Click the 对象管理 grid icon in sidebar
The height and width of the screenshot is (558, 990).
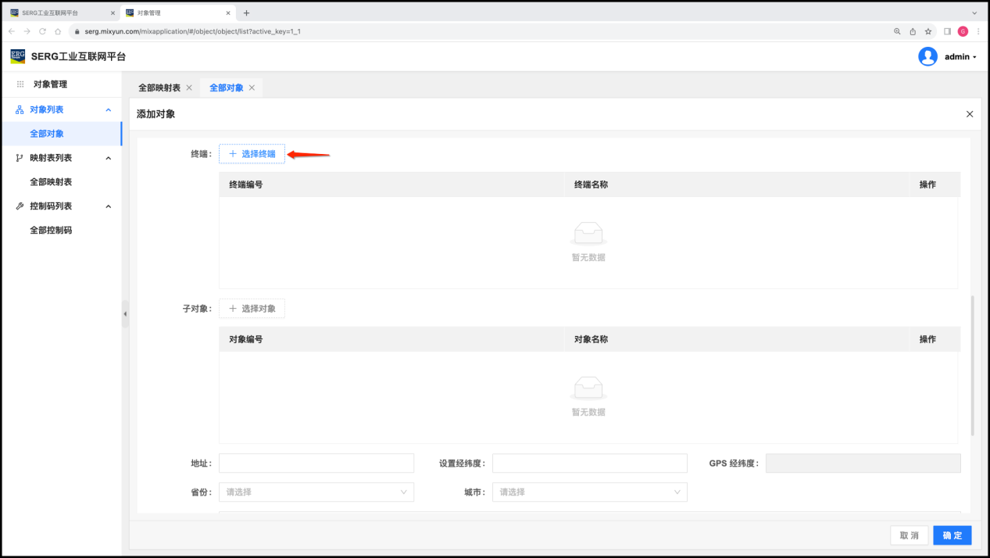click(20, 84)
